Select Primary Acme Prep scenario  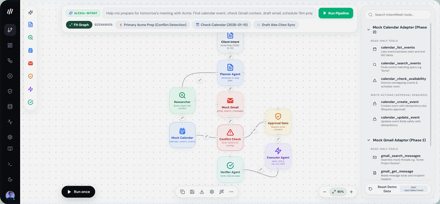[152, 24]
